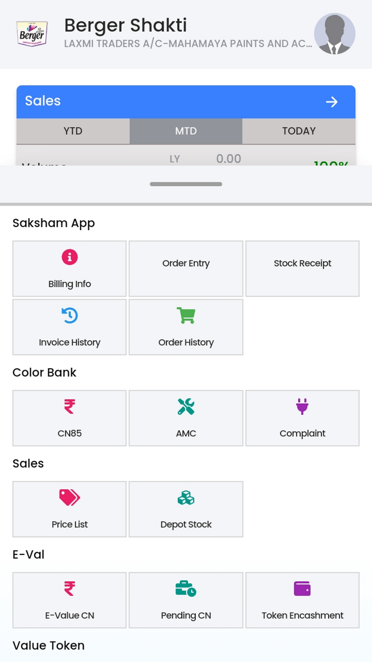Open AMC tools icon tile
This screenshot has width=372, height=662.
point(186,418)
